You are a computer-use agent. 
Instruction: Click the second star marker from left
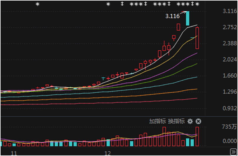pos(108,4)
